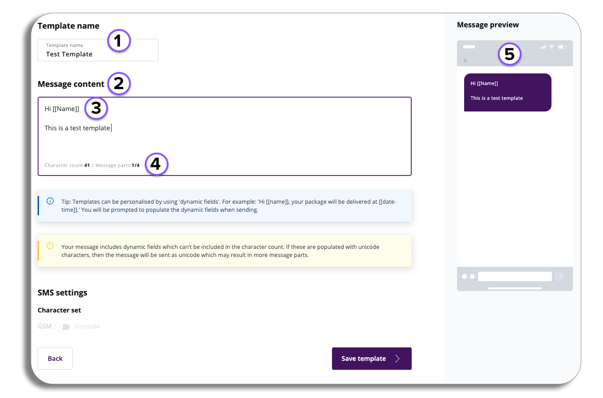Click annotation marker number 4
The width and height of the screenshot is (603, 398).
155,164
